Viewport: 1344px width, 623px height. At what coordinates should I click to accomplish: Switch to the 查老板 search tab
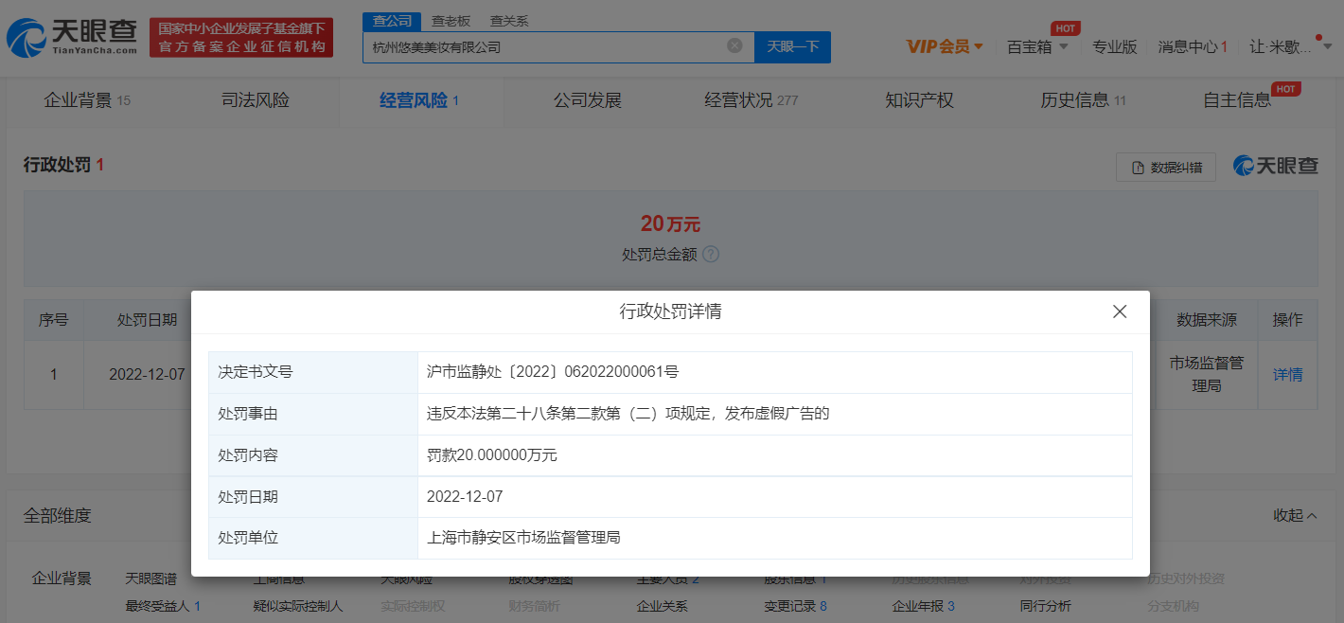click(451, 21)
